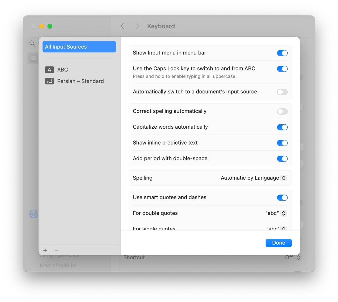Disable Use smart quotes and dashes
338x302 pixels.
(x=282, y=198)
